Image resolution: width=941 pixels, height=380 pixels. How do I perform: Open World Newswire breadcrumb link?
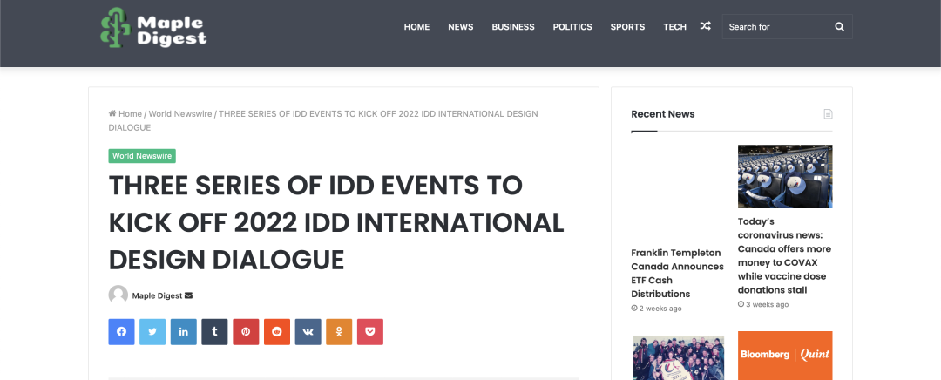[x=180, y=113]
